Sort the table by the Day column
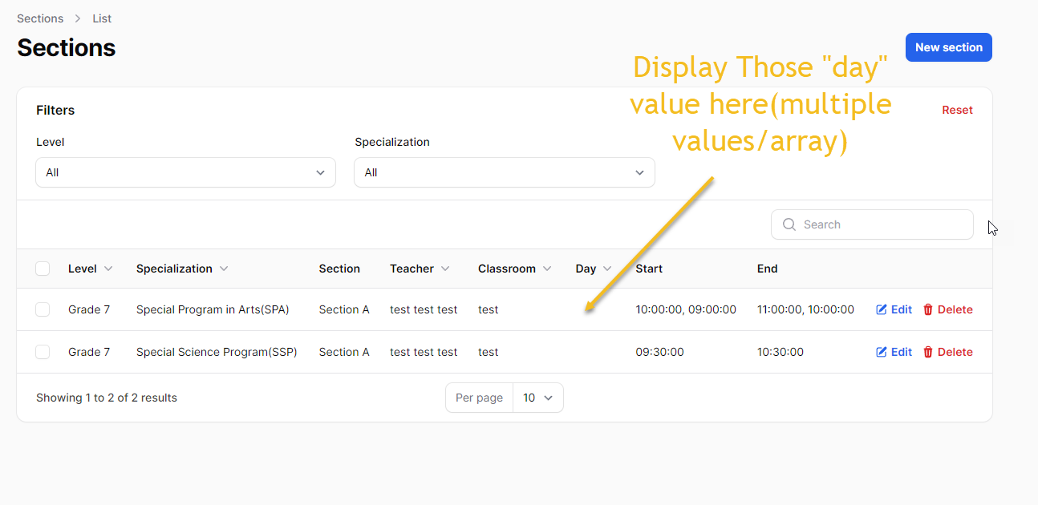The height and width of the screenshot is (505, 1038). pos(592,268)
